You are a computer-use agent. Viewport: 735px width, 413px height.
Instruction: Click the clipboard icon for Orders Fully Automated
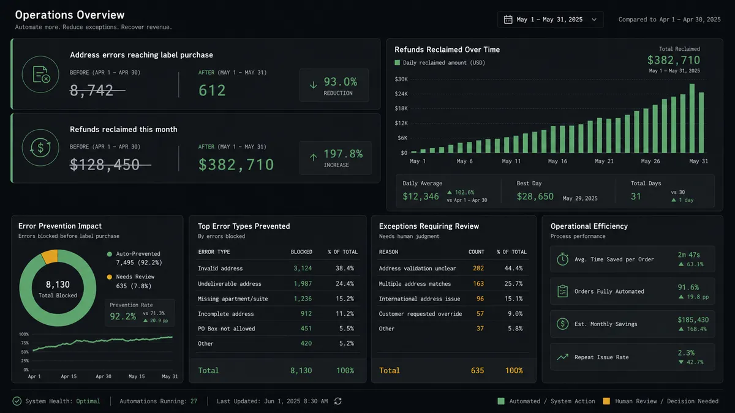pyautogui.click(x=562, y=292)
